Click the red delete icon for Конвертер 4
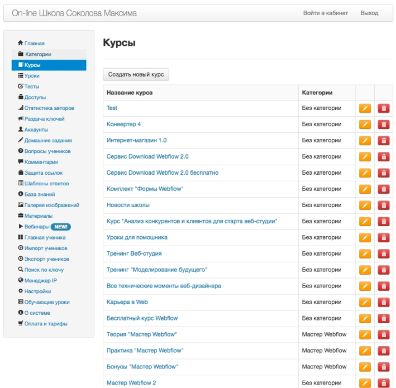Viewport: 396px width, 388px height. [384, 124]
